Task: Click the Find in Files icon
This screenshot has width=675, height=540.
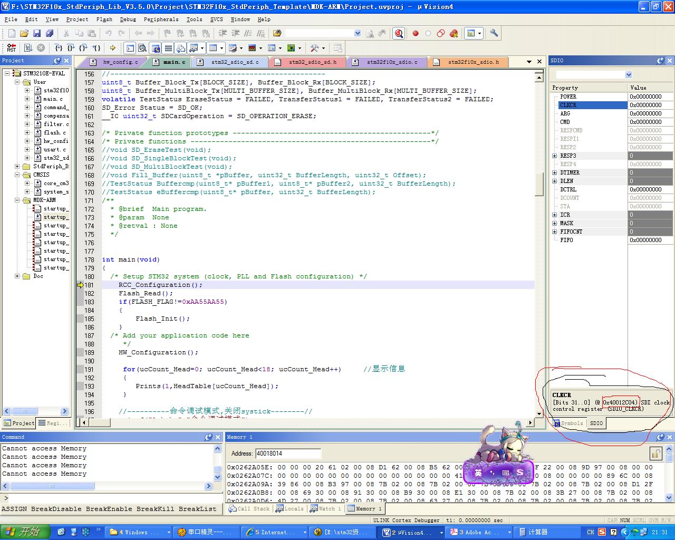Action: (277, 33)
